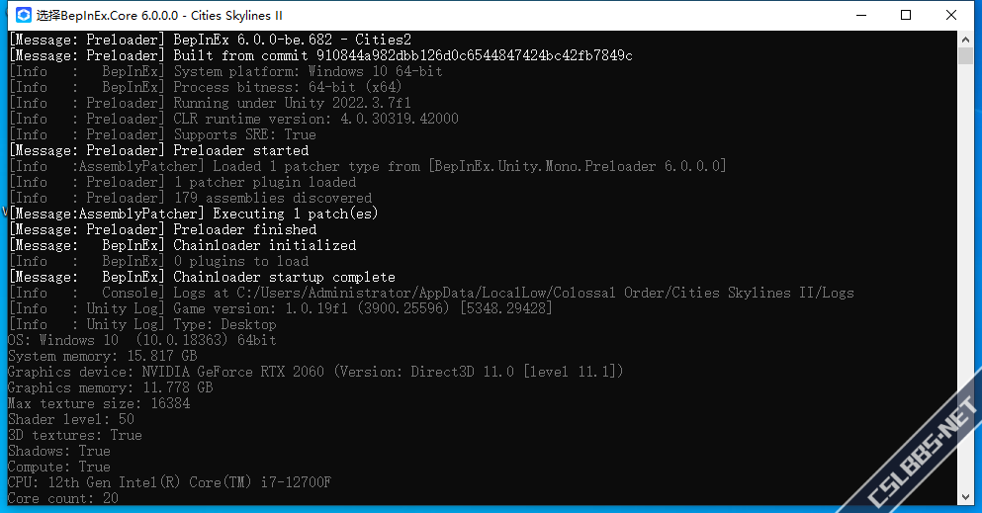Click the "Shader level: 50" line
The image size is (982, 513).
click(70, 419)
